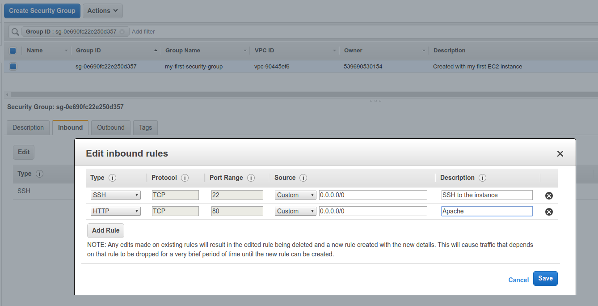Click the search magnifier icon in filter bar
Image resolution: width=598 pixels, height=306 pixels.
(x=15, y=32)
